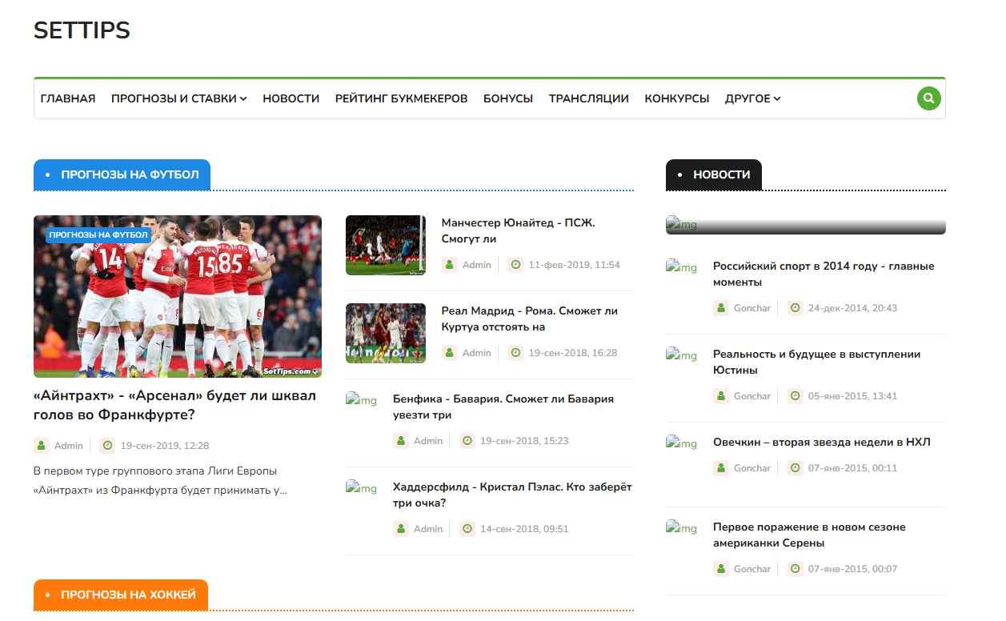Viewport: 1006px width, 621px height.
Task: Click author icon on Реал Мадрид - Рома post
Action: coord(450,353)
